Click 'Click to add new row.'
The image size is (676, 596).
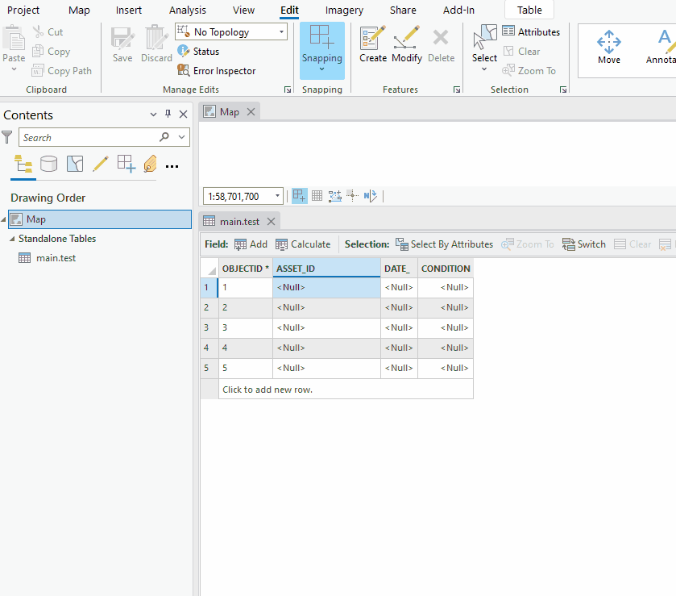pos(267,390)
